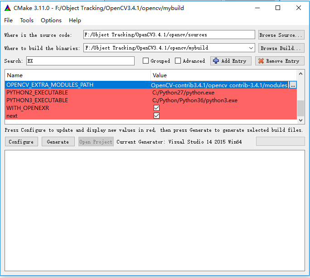
Task: Select the PYTHON2_EXECUTABLE entry
Action: 37,93
